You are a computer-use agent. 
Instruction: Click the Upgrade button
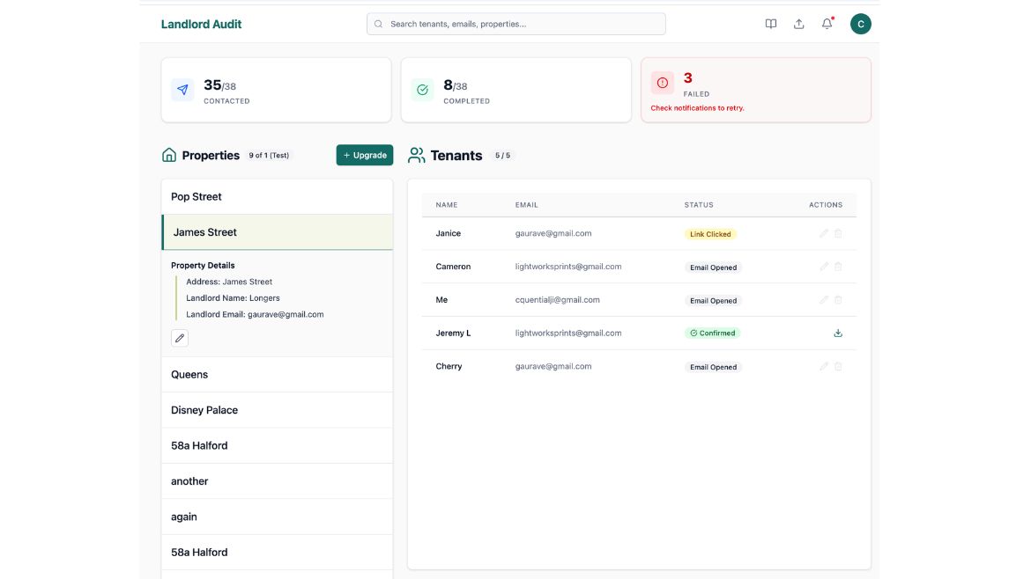pos(364,155)
